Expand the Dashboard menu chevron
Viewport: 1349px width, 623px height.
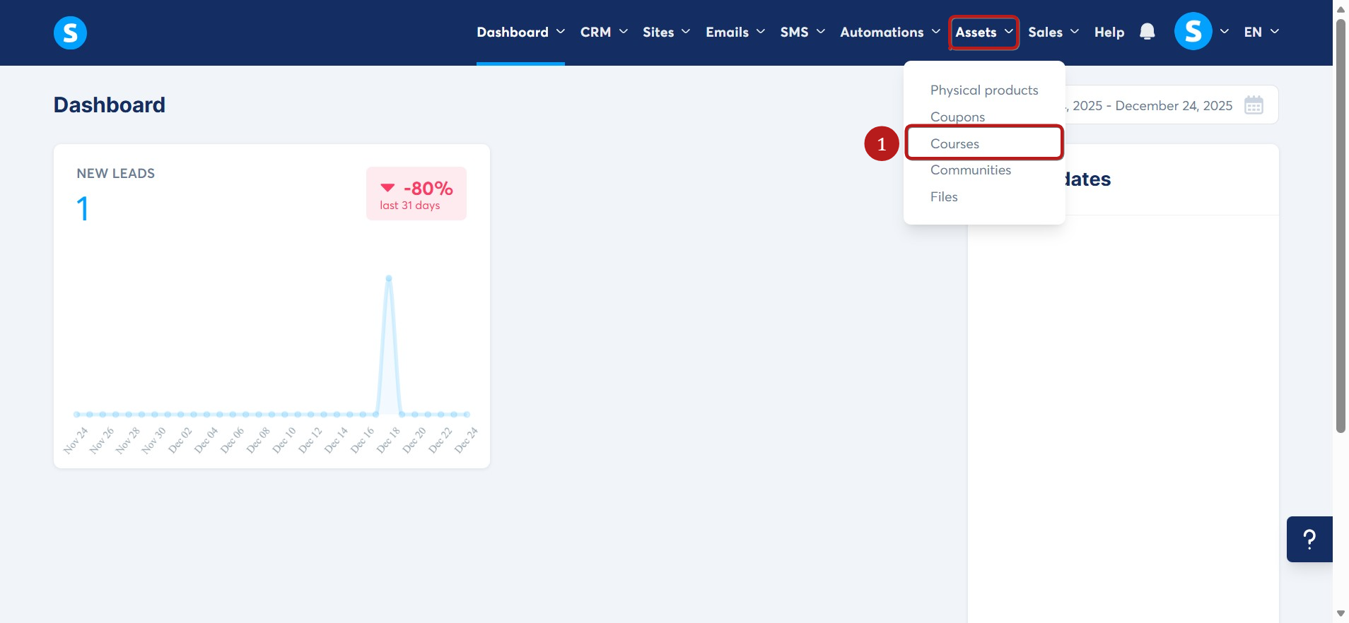(x=560, y=32)
